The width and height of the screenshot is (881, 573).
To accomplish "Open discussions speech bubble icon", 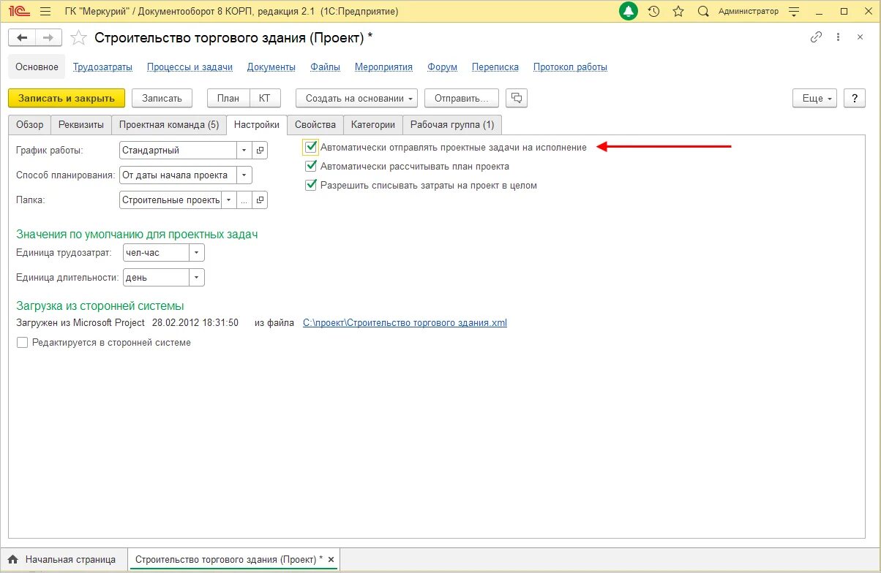I will click(x=517, y=98).
